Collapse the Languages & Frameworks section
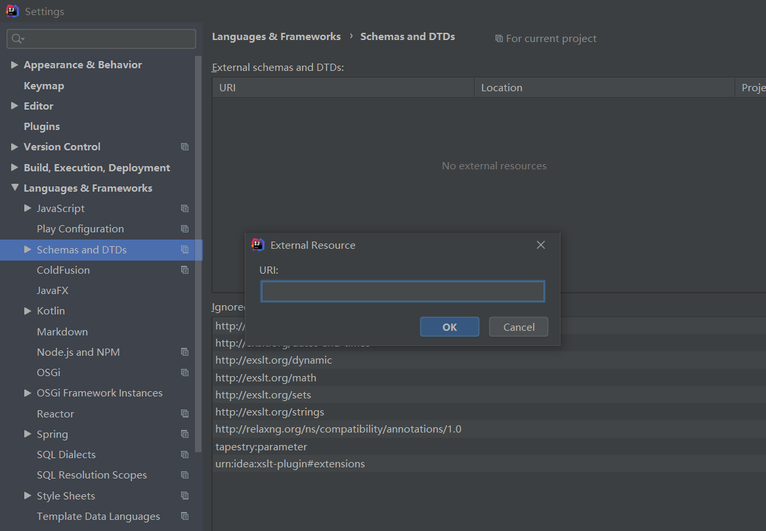766x531 pixels. pyautogui.click(x=15, y=188)
